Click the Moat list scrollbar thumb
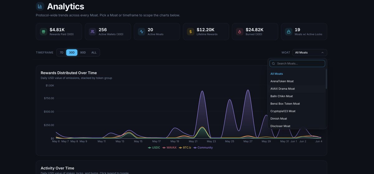This screenshot has width=374, height=174. click(x=326, y=79)
